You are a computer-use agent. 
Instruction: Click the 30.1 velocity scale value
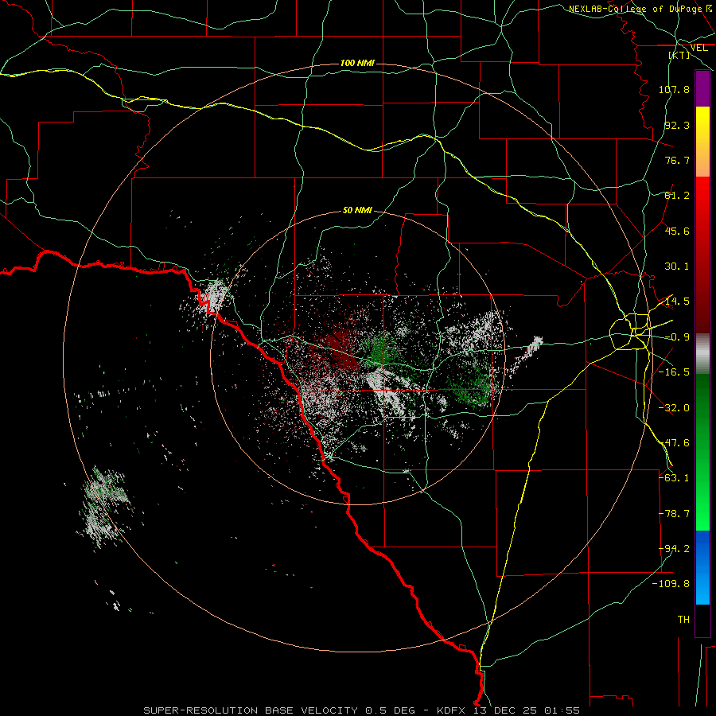coord(677,267)
